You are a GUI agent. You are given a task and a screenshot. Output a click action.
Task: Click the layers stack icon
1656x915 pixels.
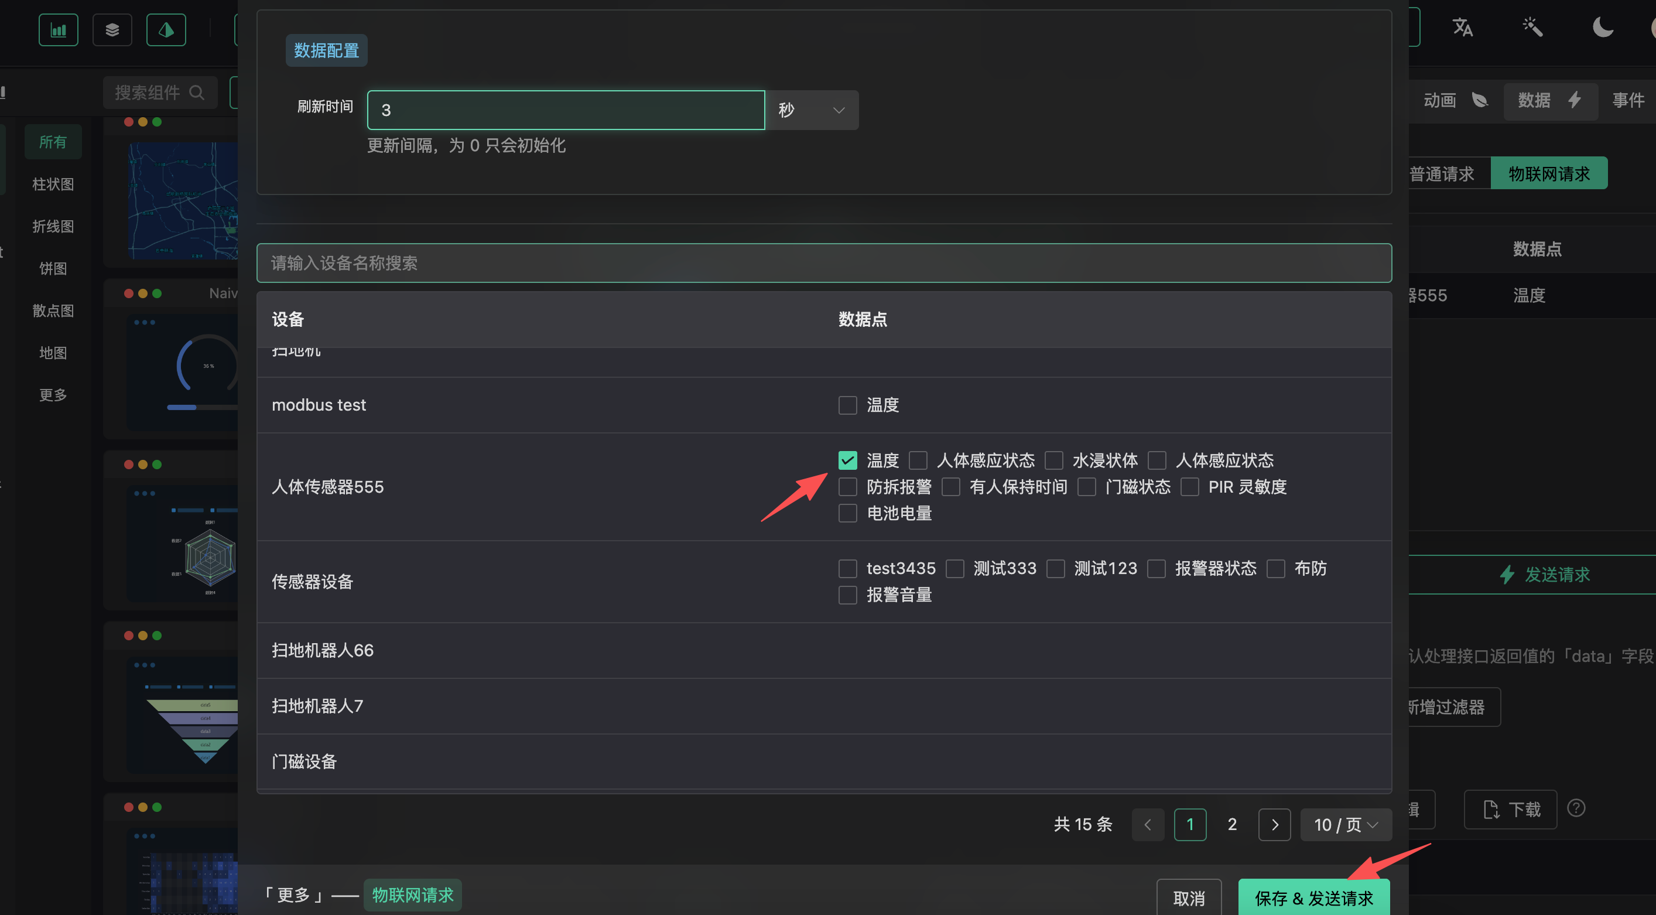[112, 30]
